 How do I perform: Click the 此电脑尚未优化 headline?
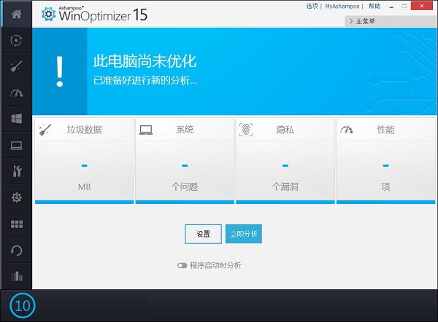145,61
